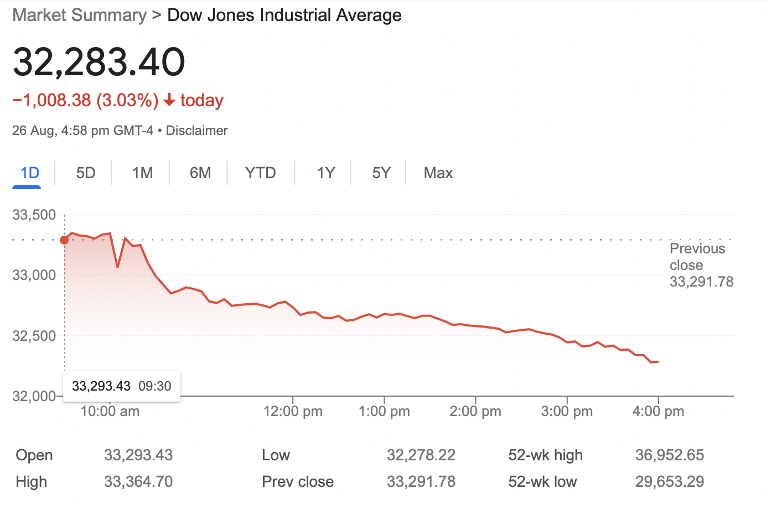This screenshot has width=766, height=509.
Task: Click the Market Summary breadcrumb link
Action: (79, 15)
